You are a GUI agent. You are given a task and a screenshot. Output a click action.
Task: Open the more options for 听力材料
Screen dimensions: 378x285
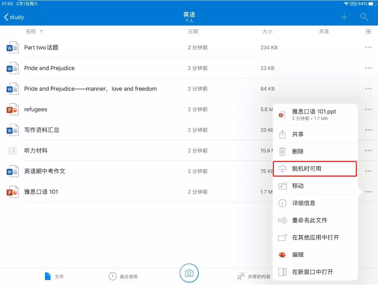[x=368, y=150]
